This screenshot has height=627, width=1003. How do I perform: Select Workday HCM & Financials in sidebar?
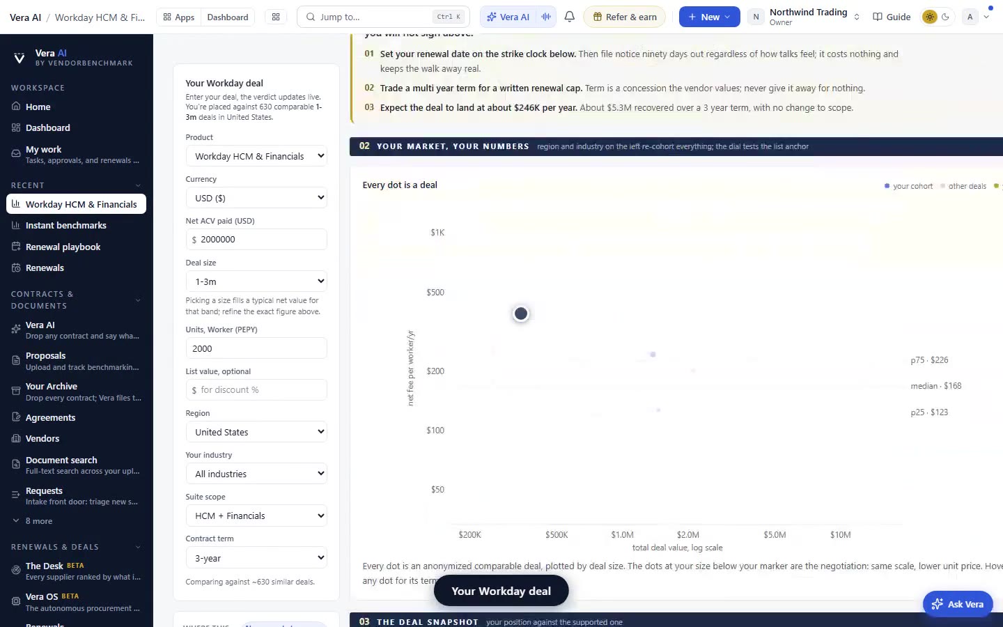pos(76,204)
